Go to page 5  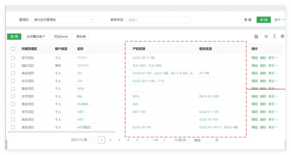click(137, 140)
